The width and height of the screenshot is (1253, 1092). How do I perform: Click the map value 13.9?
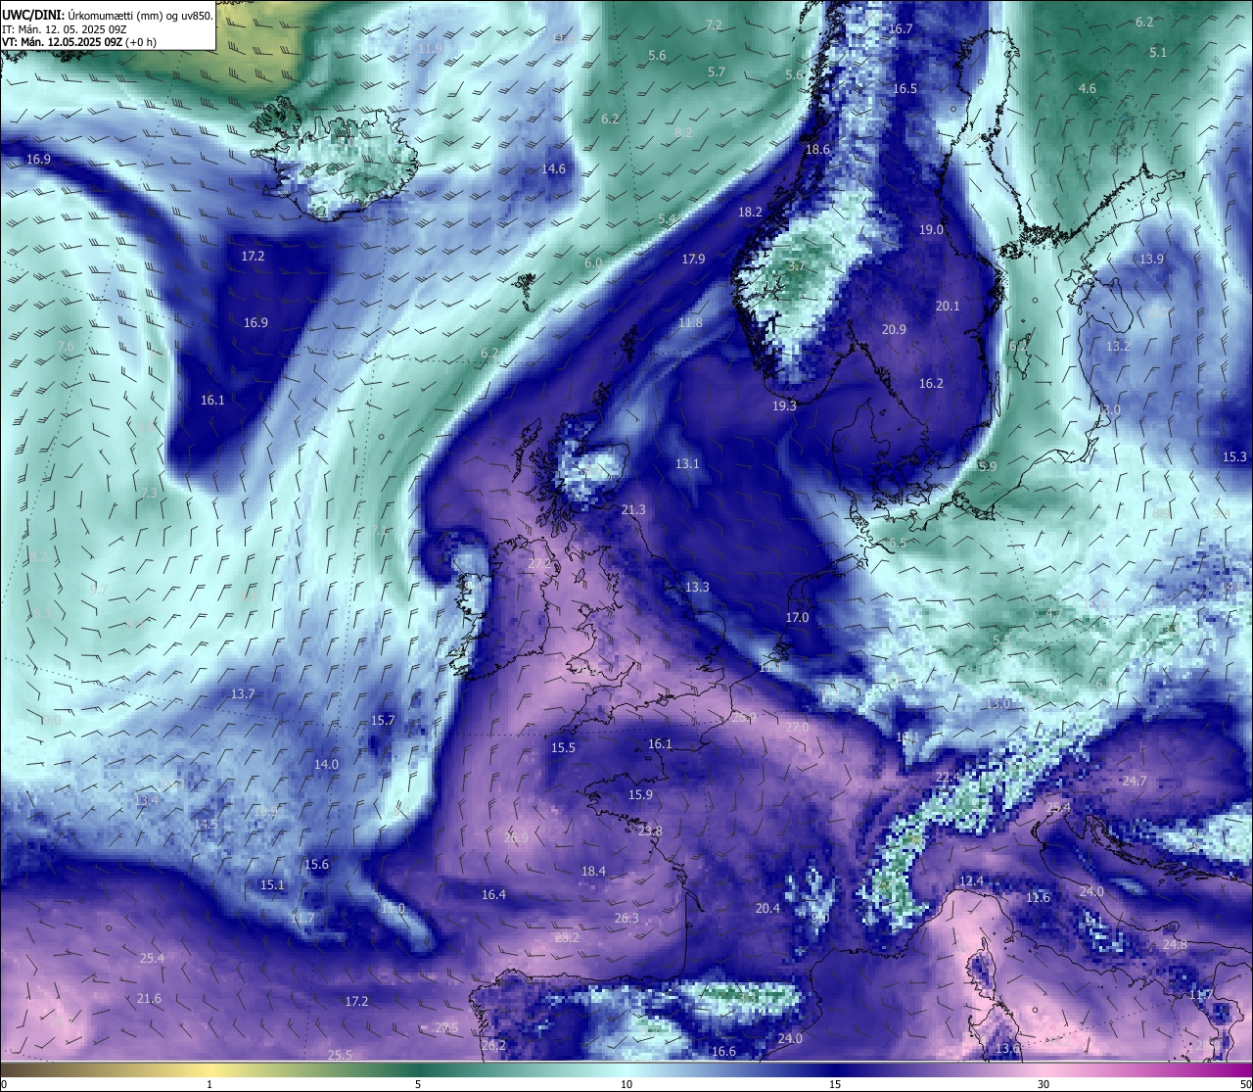[1151, 259]
